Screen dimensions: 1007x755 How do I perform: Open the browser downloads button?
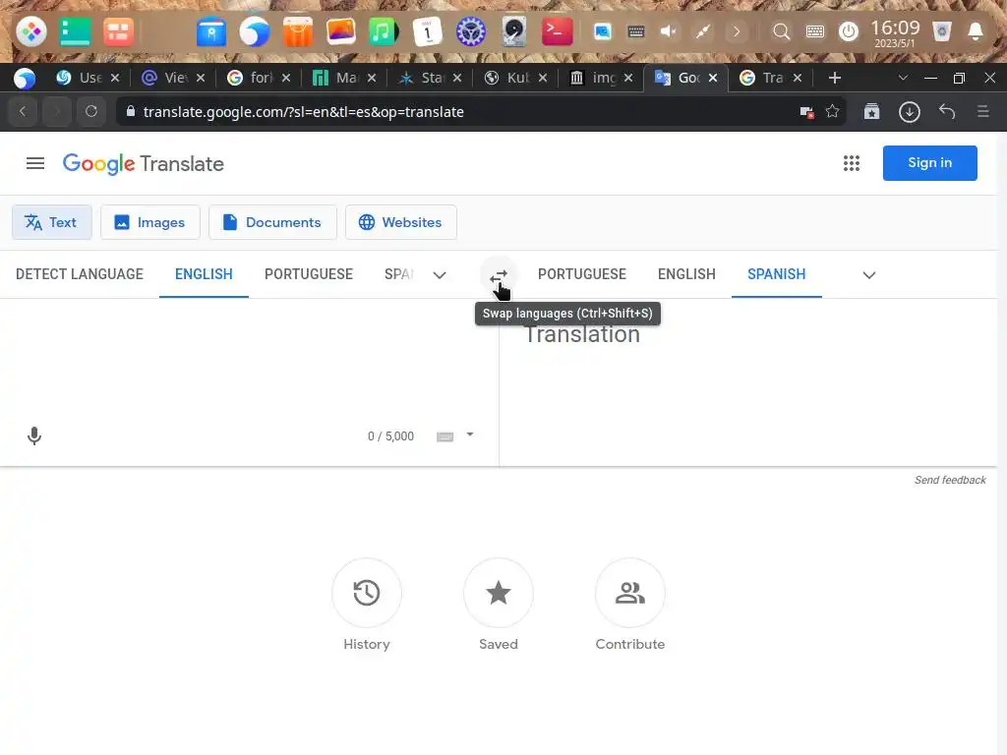click(910, 112)
